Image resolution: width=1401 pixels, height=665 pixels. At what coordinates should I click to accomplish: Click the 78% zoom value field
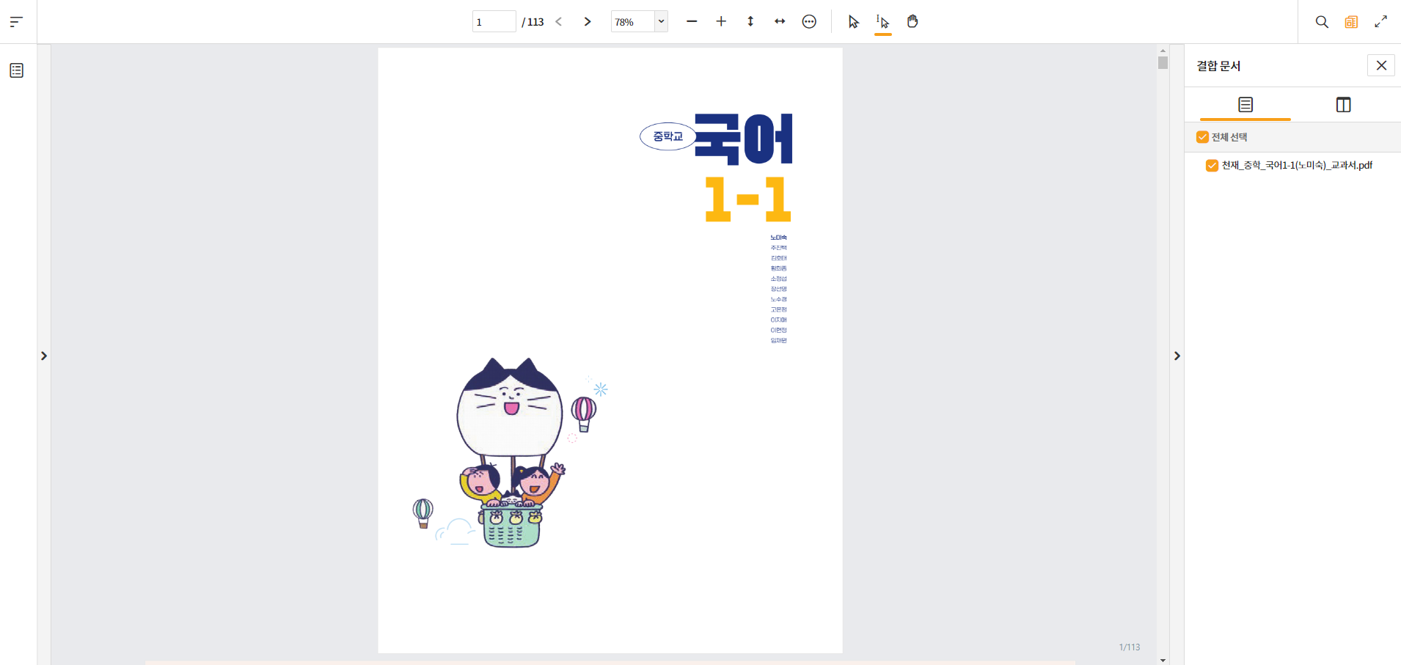(x=632, y=22)
